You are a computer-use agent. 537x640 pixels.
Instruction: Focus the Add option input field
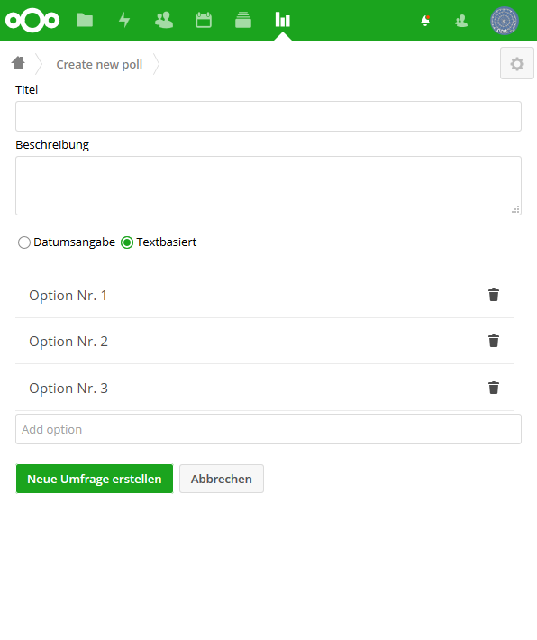pyautogui.click(x=268, y=429)
